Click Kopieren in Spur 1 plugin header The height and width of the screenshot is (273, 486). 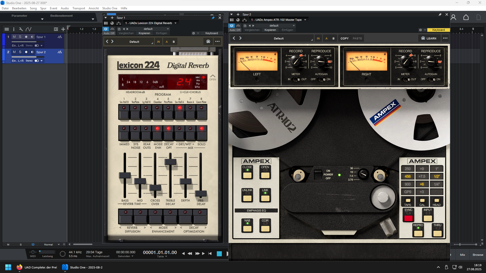pos(144,33)
